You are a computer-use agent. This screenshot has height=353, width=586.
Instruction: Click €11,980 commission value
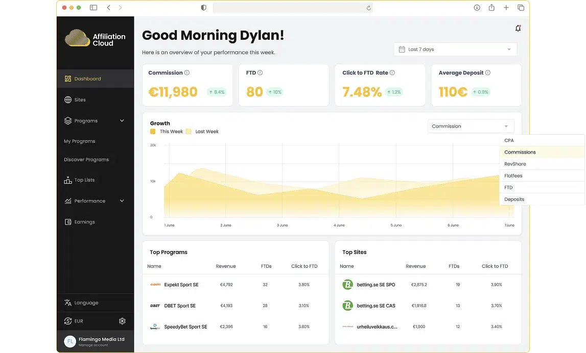(x=173, y=92)
